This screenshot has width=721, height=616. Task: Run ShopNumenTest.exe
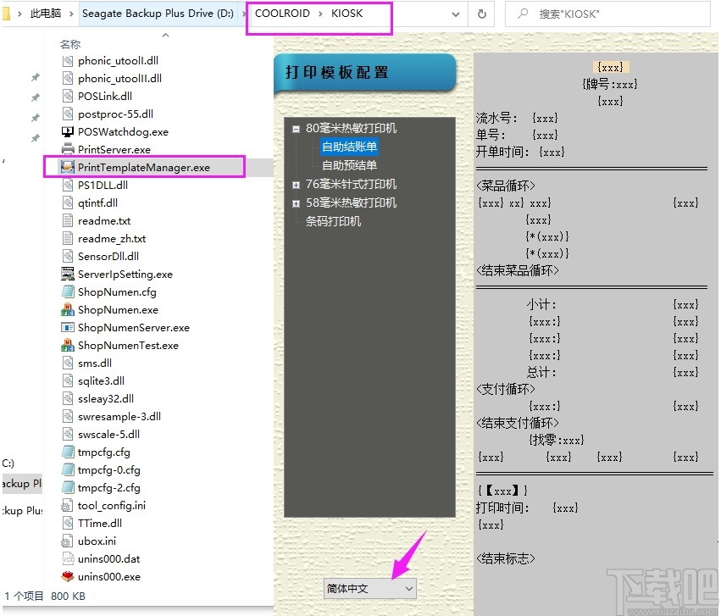pos(128,345)
